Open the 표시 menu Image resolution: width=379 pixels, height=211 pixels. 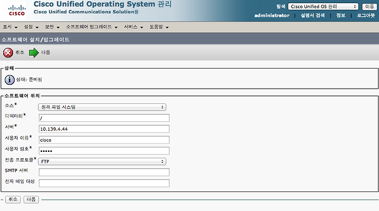[10, 27]
